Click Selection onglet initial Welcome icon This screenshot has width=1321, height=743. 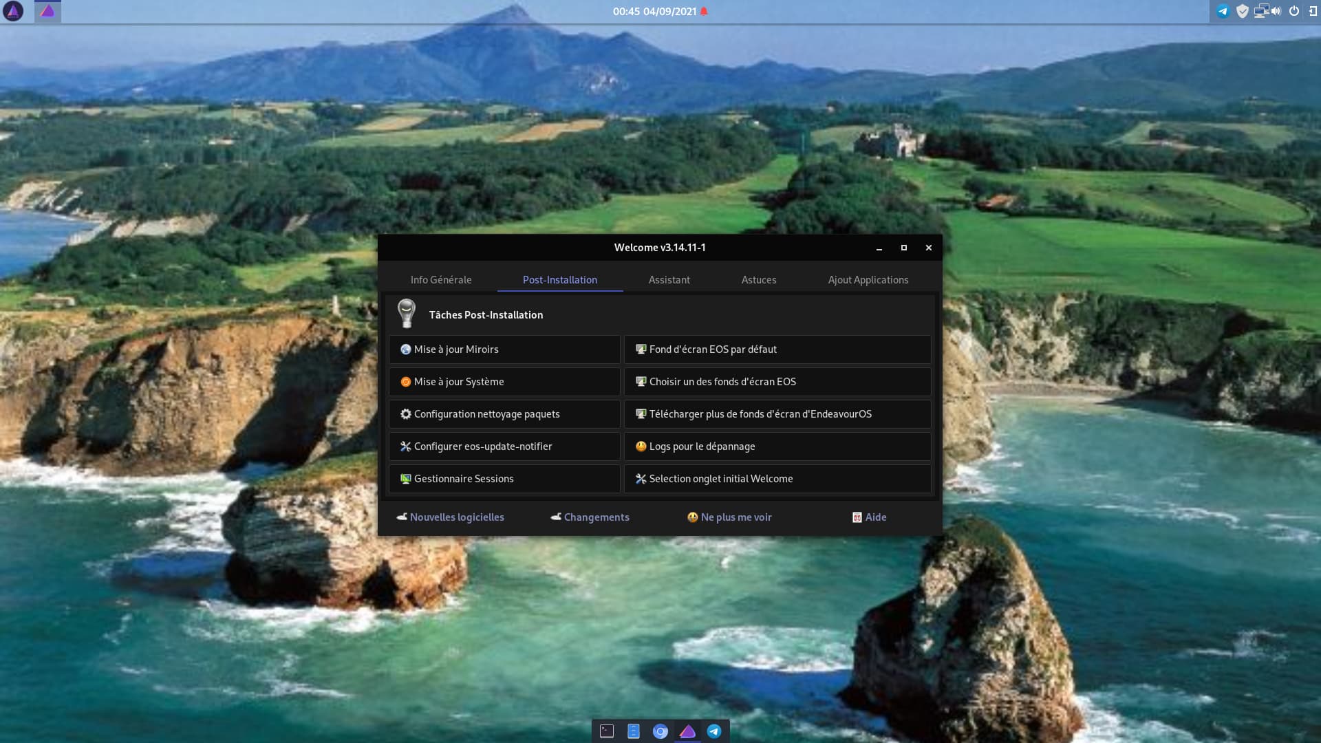pyautogui.click(x=641, y=478)
